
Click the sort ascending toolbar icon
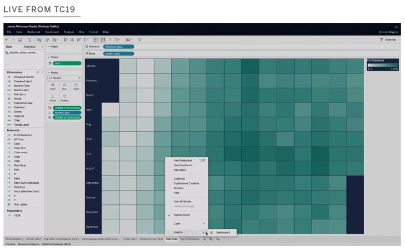click(72, 40)
